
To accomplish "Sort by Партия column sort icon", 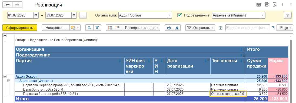I will click(x=122, y=61).
